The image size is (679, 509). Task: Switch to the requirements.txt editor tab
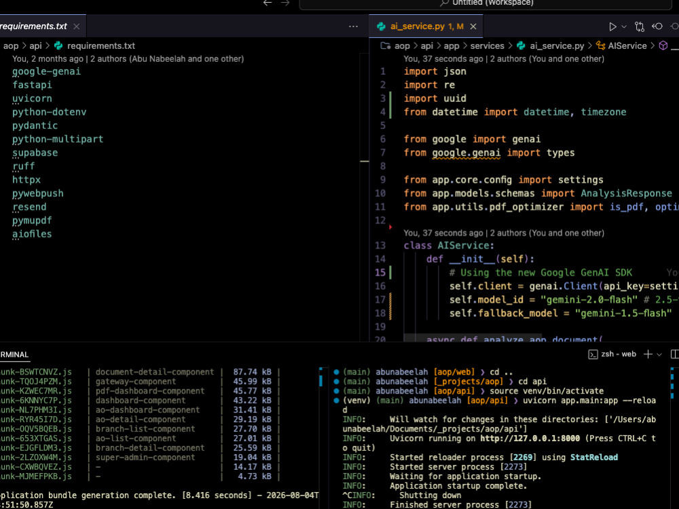point(34,26)
